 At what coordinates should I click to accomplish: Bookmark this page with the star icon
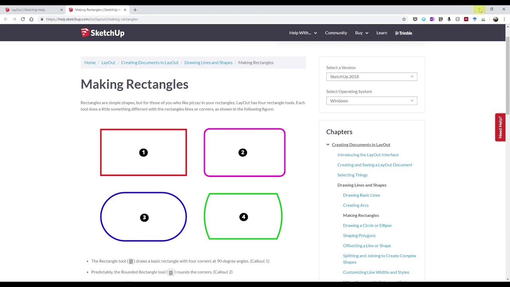(x=404, y=19)
